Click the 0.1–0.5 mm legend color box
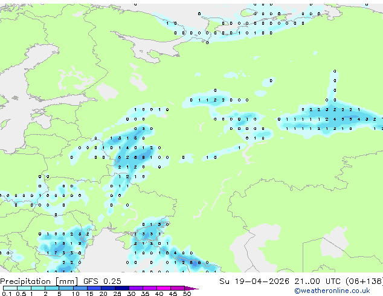Viewport: 383px width, 296px height. (x=10, y=288)
